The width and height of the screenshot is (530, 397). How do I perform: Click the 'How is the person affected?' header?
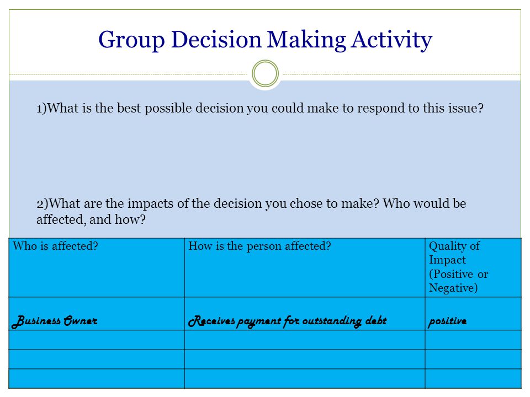(x=305, y=267)
